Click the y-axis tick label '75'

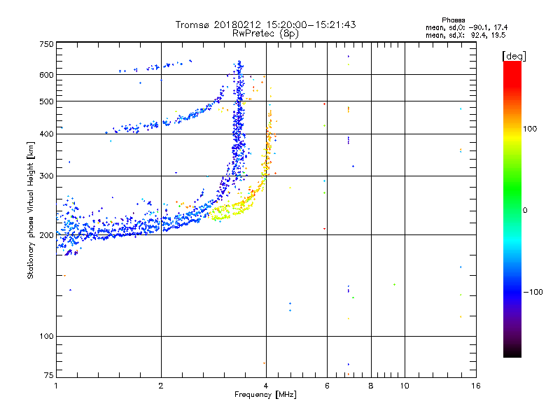(x=49, y=375)
